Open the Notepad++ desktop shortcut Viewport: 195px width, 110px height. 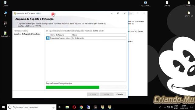[x=5, y=34]
